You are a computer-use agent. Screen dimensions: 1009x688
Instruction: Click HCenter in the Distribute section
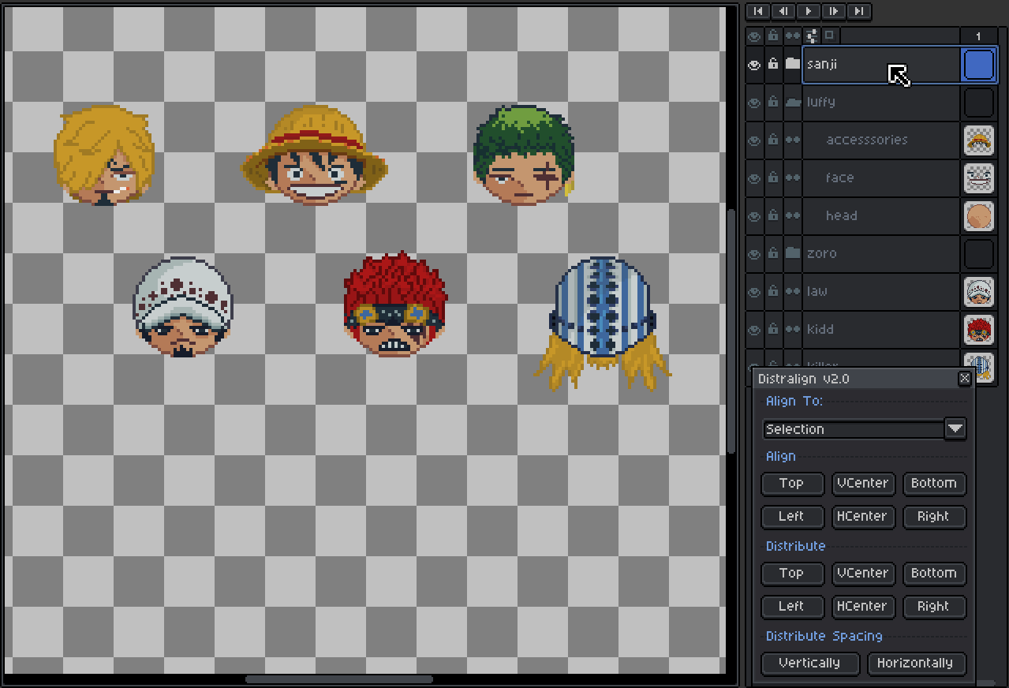pos(863,606)
